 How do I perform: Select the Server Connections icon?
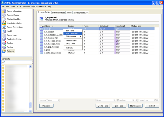(x=4, y=27)
